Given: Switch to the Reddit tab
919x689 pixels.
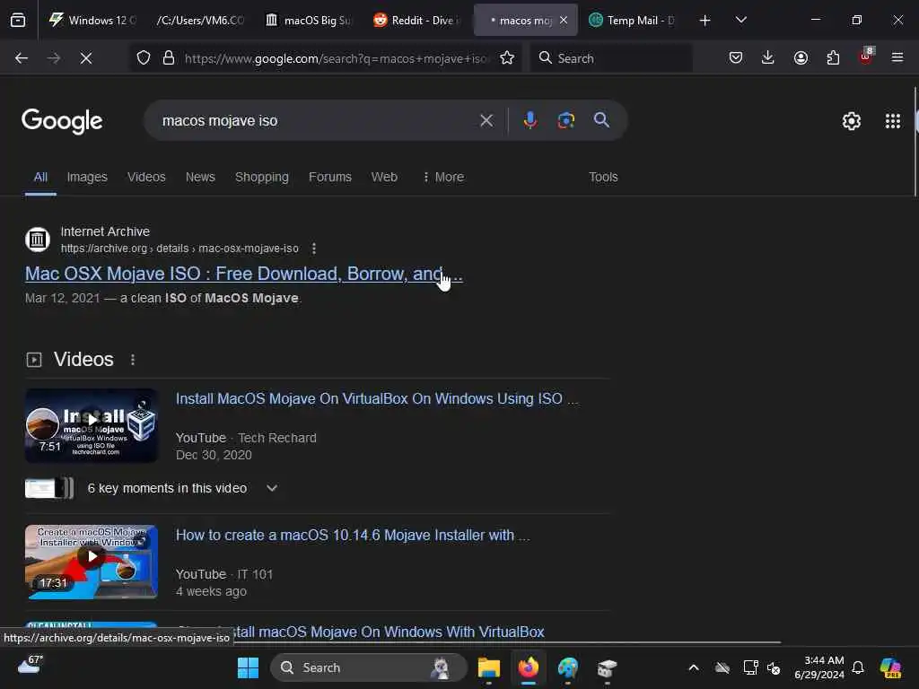Looking at the screenshot, I should (416, 21).
